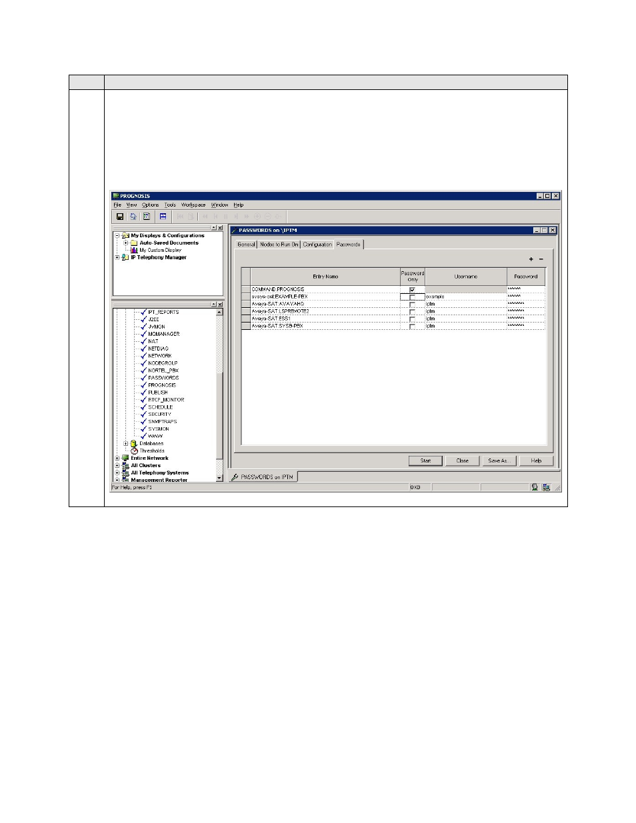
Task: Check Password Only for Avaya-SAT:SYSB-PBX
Action: pyautogui.click(x=412, y=326)
